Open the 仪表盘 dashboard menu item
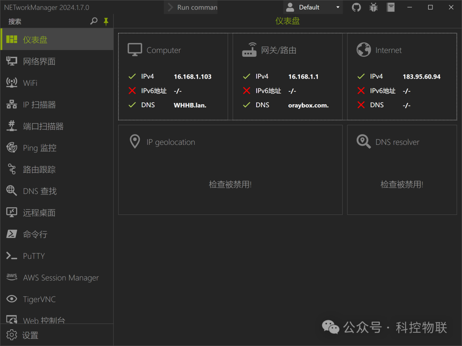This screenshot has width=462, height=346. (x=57, y=39)
